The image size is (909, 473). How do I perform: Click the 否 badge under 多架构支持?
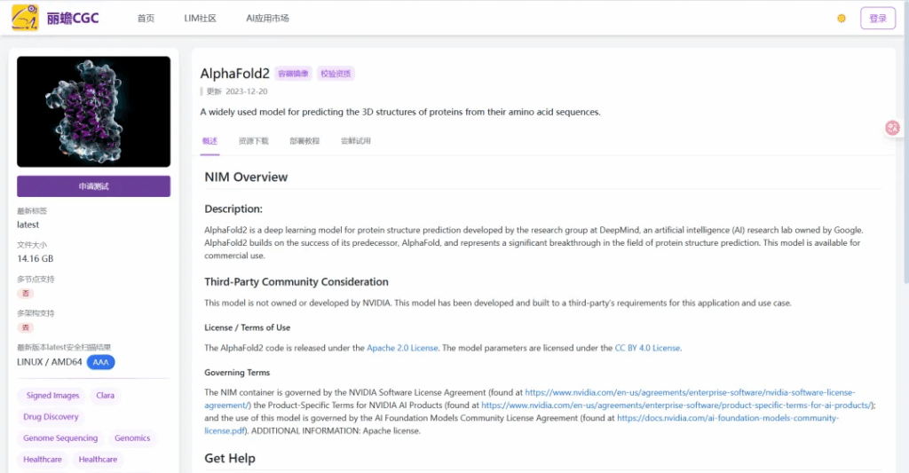[x=25, y=327]
